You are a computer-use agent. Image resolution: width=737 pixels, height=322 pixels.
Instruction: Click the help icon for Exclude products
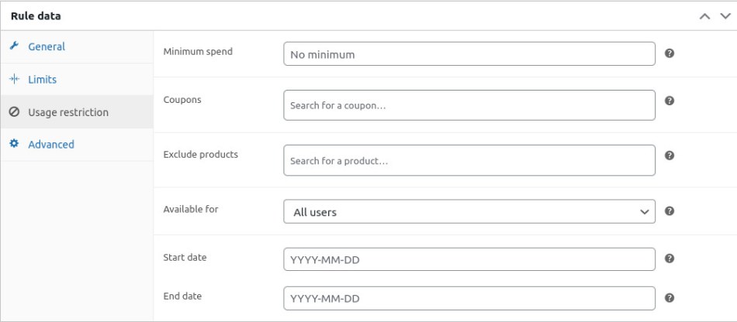coord(670,156)
